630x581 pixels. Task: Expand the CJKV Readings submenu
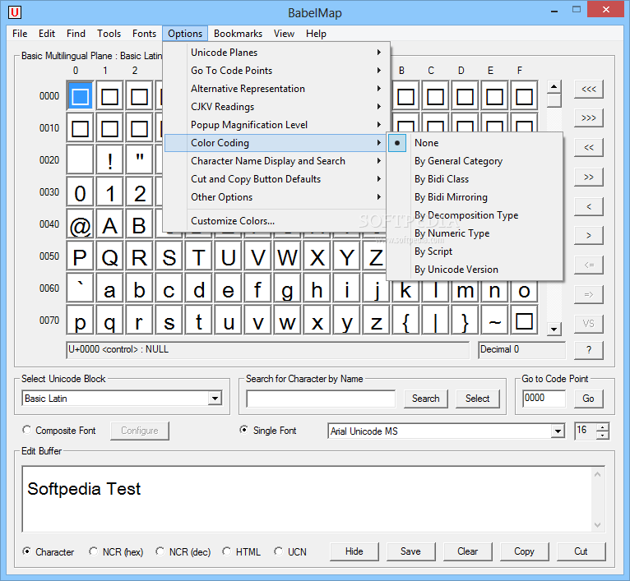coord(277,107)
